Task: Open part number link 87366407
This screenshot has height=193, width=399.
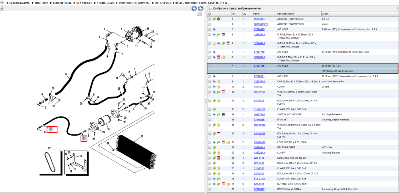Action: (x=259, y=189)
